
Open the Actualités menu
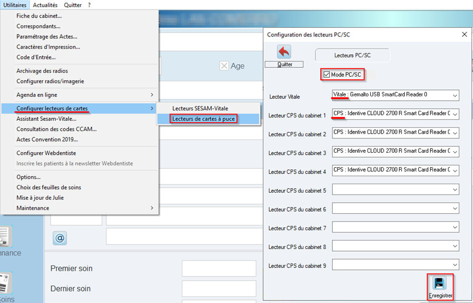[x=45, y=5]
